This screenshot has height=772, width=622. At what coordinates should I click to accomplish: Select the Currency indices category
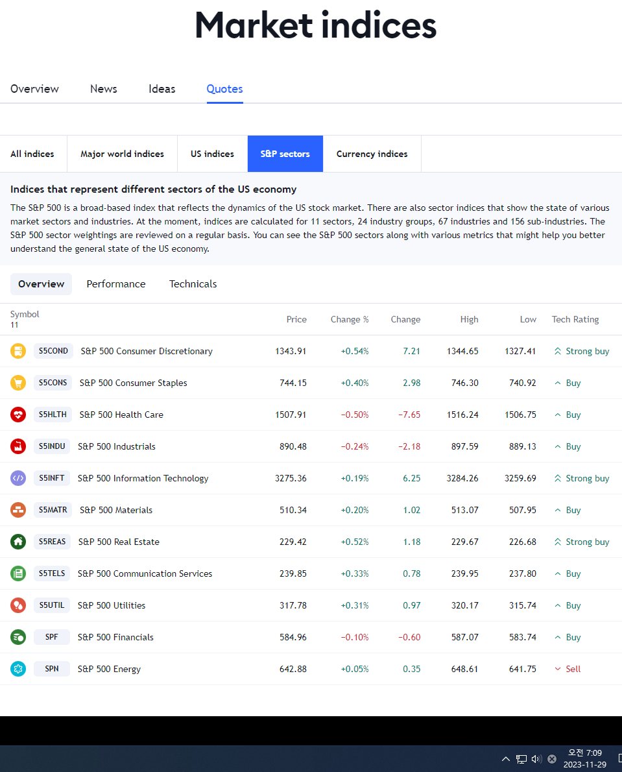(x=372, y=154)
